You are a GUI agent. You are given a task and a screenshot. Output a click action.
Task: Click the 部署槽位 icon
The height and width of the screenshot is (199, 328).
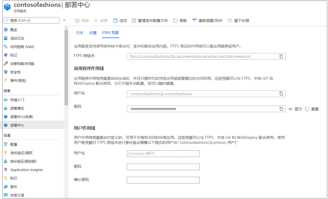coord(6,108)
